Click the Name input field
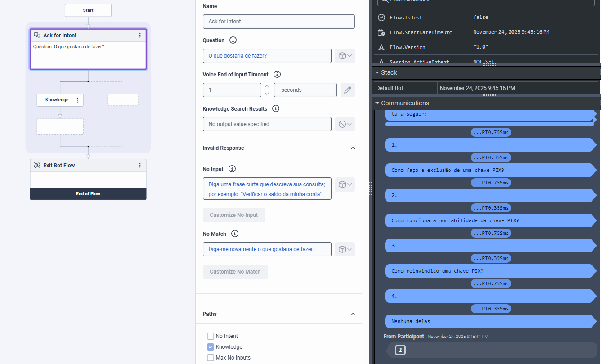The image size is (601, 364). click(x=278, y=22)
